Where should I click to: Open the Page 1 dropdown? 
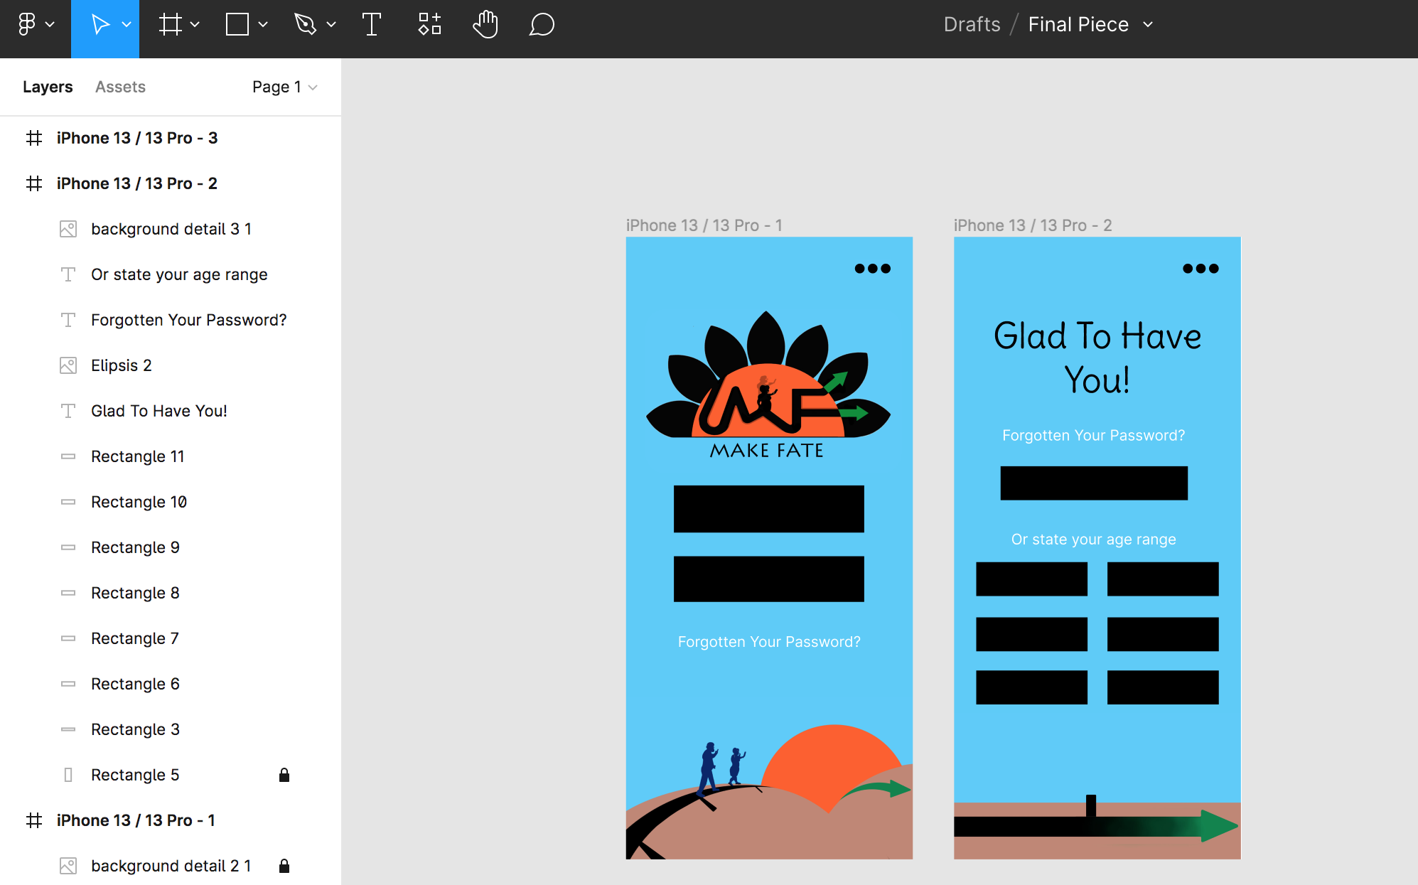284,87
